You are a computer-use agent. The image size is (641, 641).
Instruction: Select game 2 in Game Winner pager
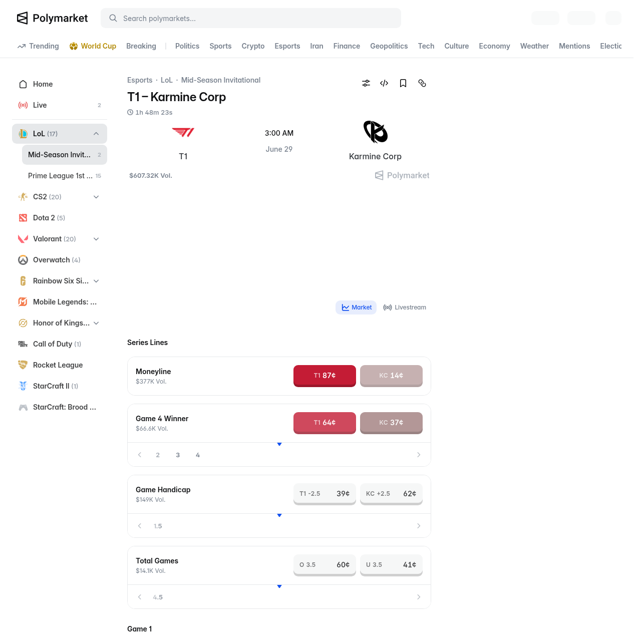coord(158,455)
